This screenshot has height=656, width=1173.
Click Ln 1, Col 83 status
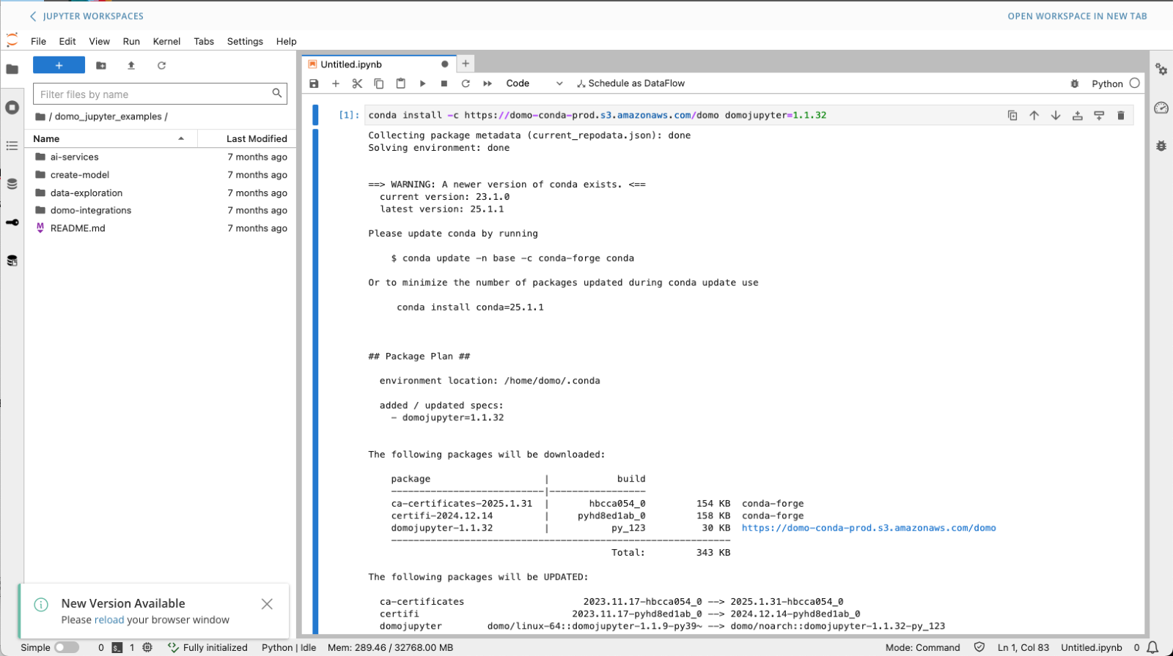[1023, 647]
